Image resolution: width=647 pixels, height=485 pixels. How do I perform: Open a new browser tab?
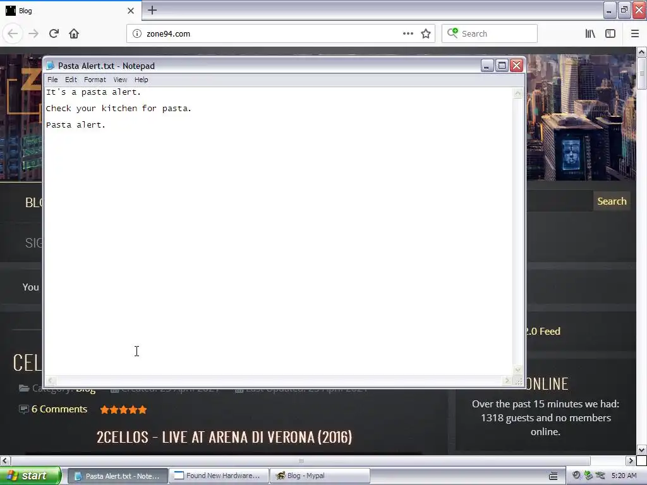152,10
